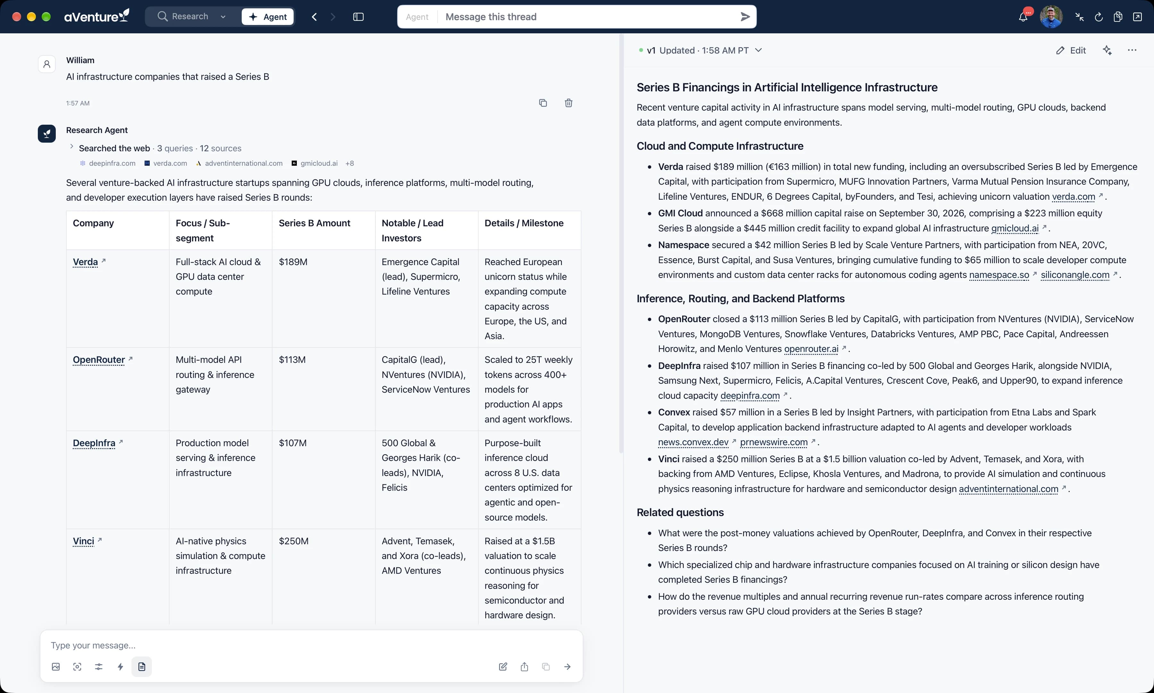Viewport: 1154px width, 693px height.
Task: Click the aVenture logo
Action: pyautogui.click(x=97, y=17)
